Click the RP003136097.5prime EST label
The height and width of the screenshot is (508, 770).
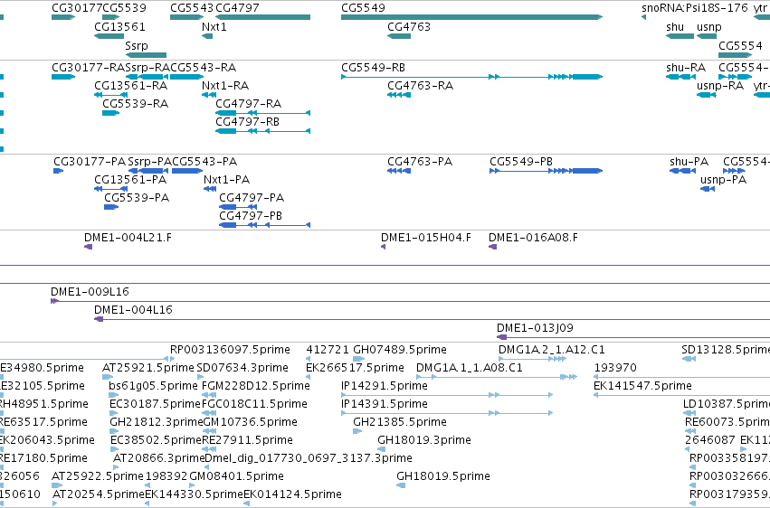tap(231, 350)
